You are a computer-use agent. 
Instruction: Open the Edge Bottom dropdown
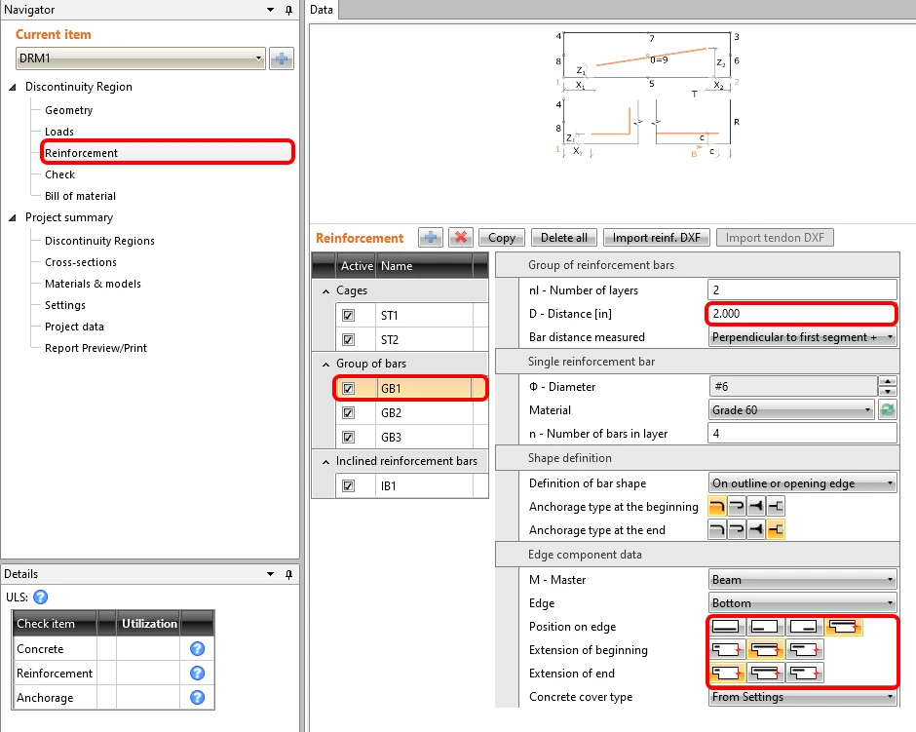click(803, 603)
